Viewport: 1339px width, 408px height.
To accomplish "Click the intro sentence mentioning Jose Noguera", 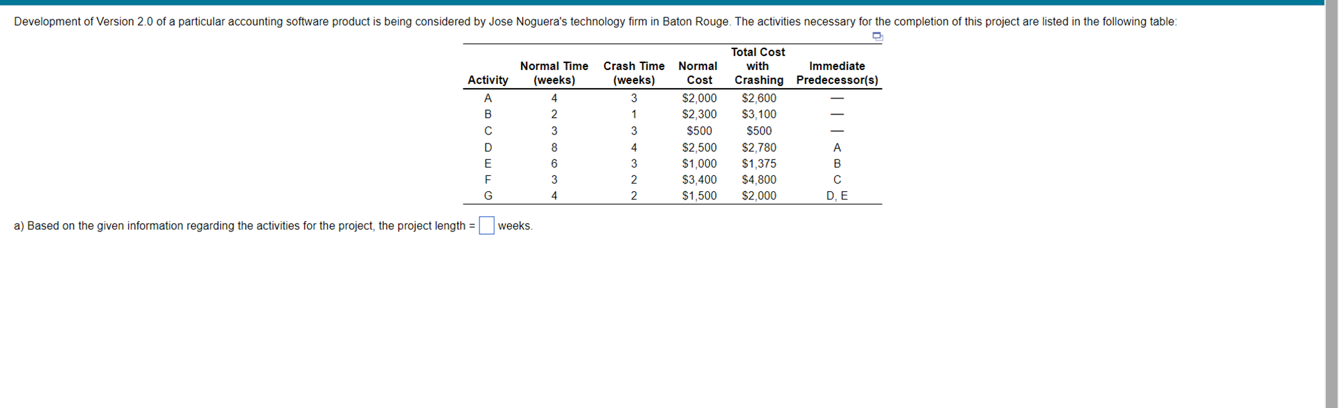I will 595,21.
